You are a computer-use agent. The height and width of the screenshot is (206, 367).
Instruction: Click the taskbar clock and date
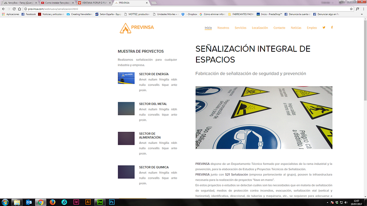tap(356, 202)
